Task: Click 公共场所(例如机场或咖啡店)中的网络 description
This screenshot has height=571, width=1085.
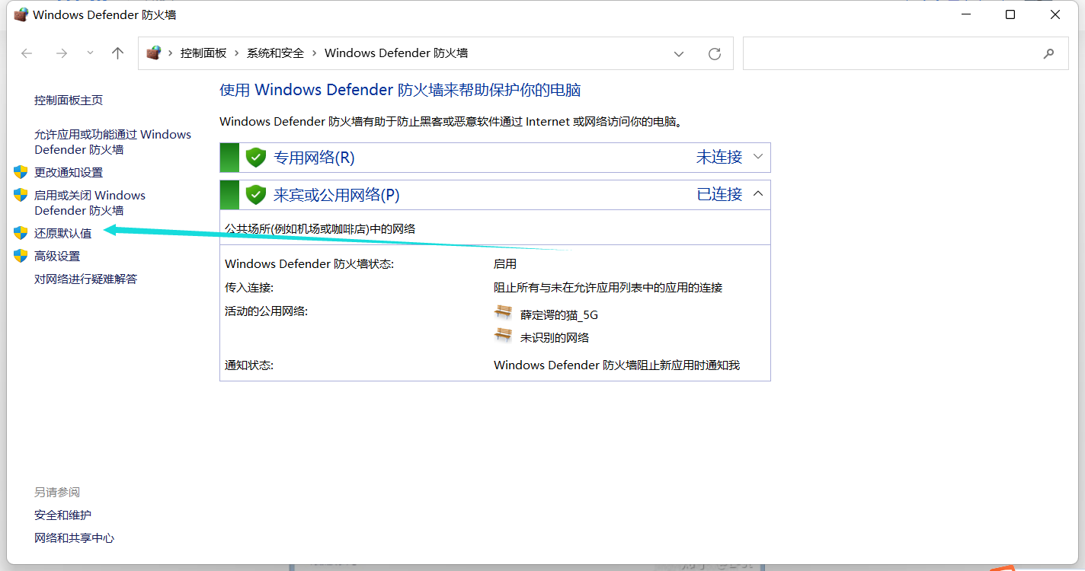Action: [x=320, y=229]
